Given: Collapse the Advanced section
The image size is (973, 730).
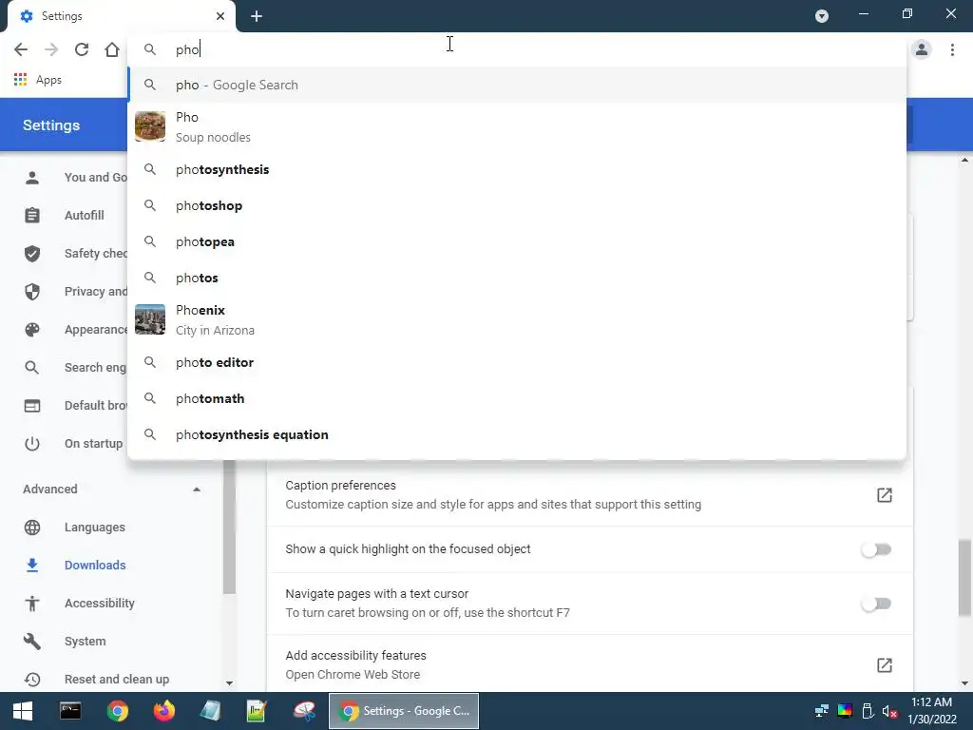Looking at the screenshot, I should pos(197,490).
